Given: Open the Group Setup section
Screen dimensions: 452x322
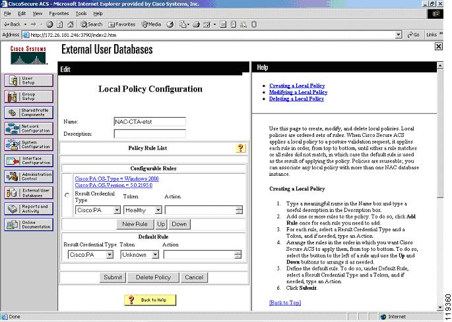Looking at the screenshot, I should (x=29, y=96).
